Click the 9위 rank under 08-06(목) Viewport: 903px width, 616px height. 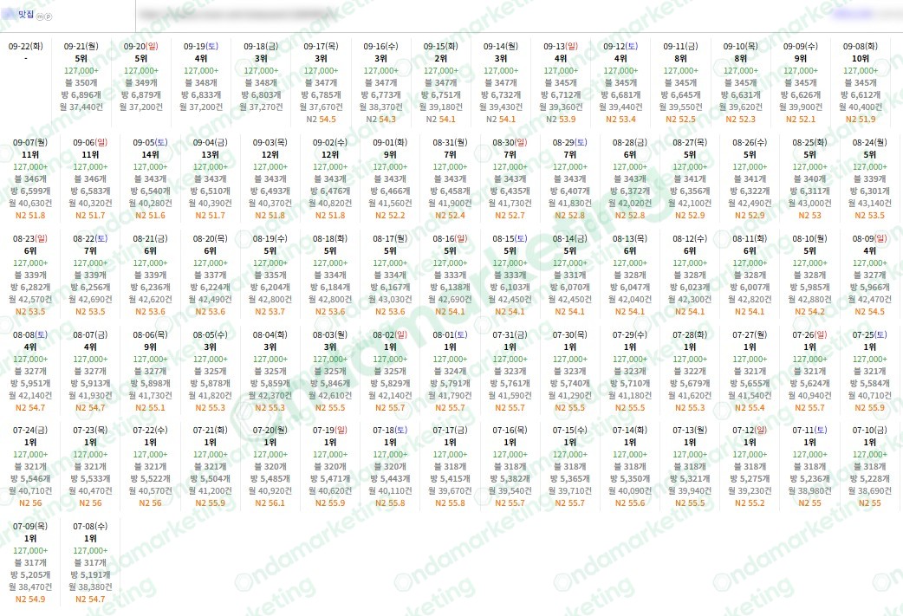(150, 347)
